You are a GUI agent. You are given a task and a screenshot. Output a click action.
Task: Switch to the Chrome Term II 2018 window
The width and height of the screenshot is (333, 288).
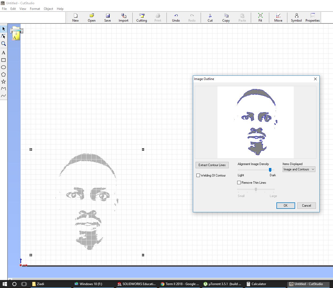(180, 284)
